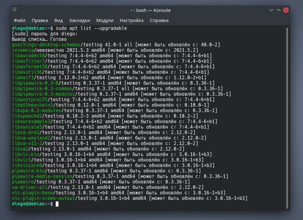Click libspeechd2 old version 0.10.2-2

pos(184,116)
